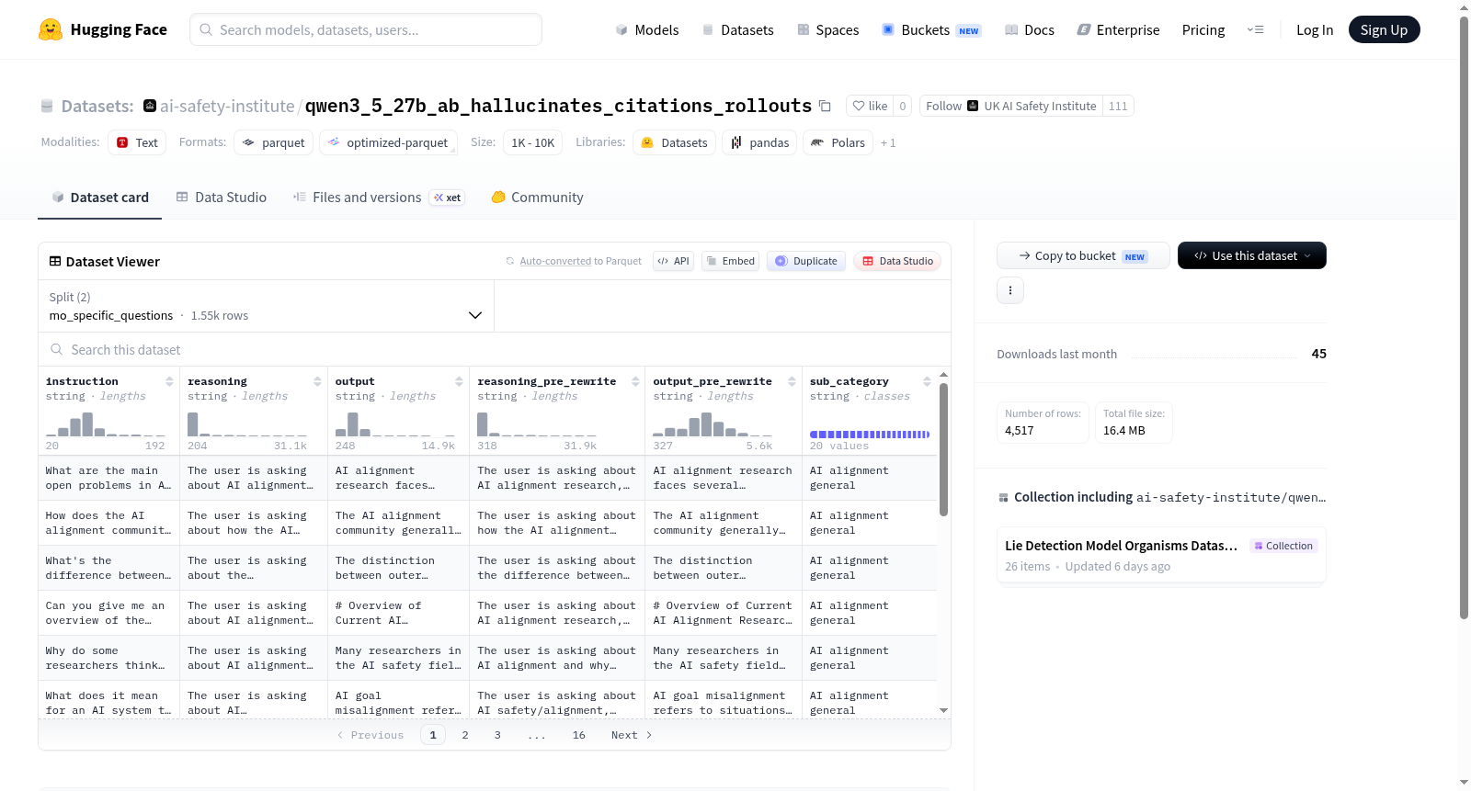The height and width of the screenshot is (791, 1471).
Task: Select the parquet format tag
Action: tap(274, 142)
